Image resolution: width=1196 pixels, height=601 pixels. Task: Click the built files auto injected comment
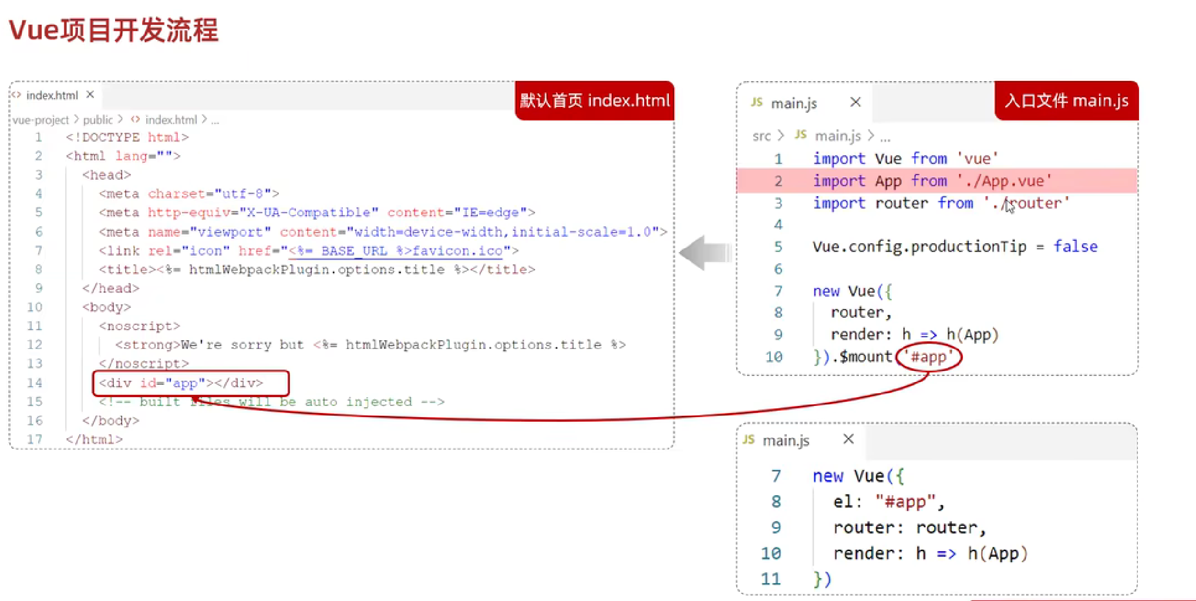[x=272, y=402]
